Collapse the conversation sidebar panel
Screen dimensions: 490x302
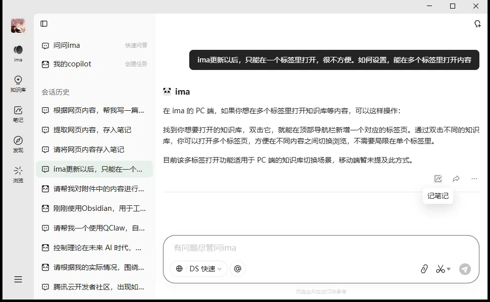(44, 24)
